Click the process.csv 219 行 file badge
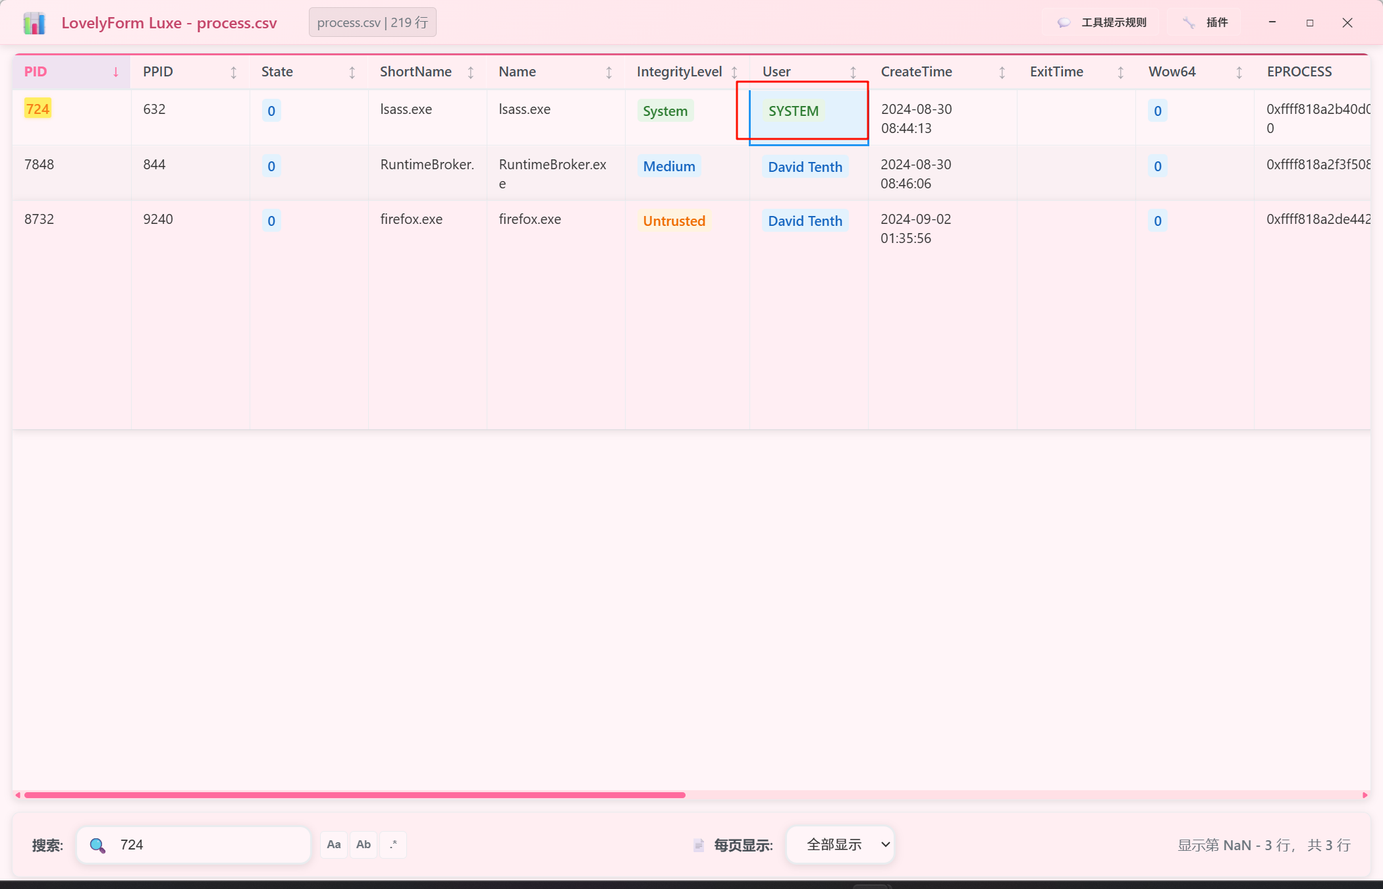The width and height of the screenshot is (1383, 889). tap(372, 22)
